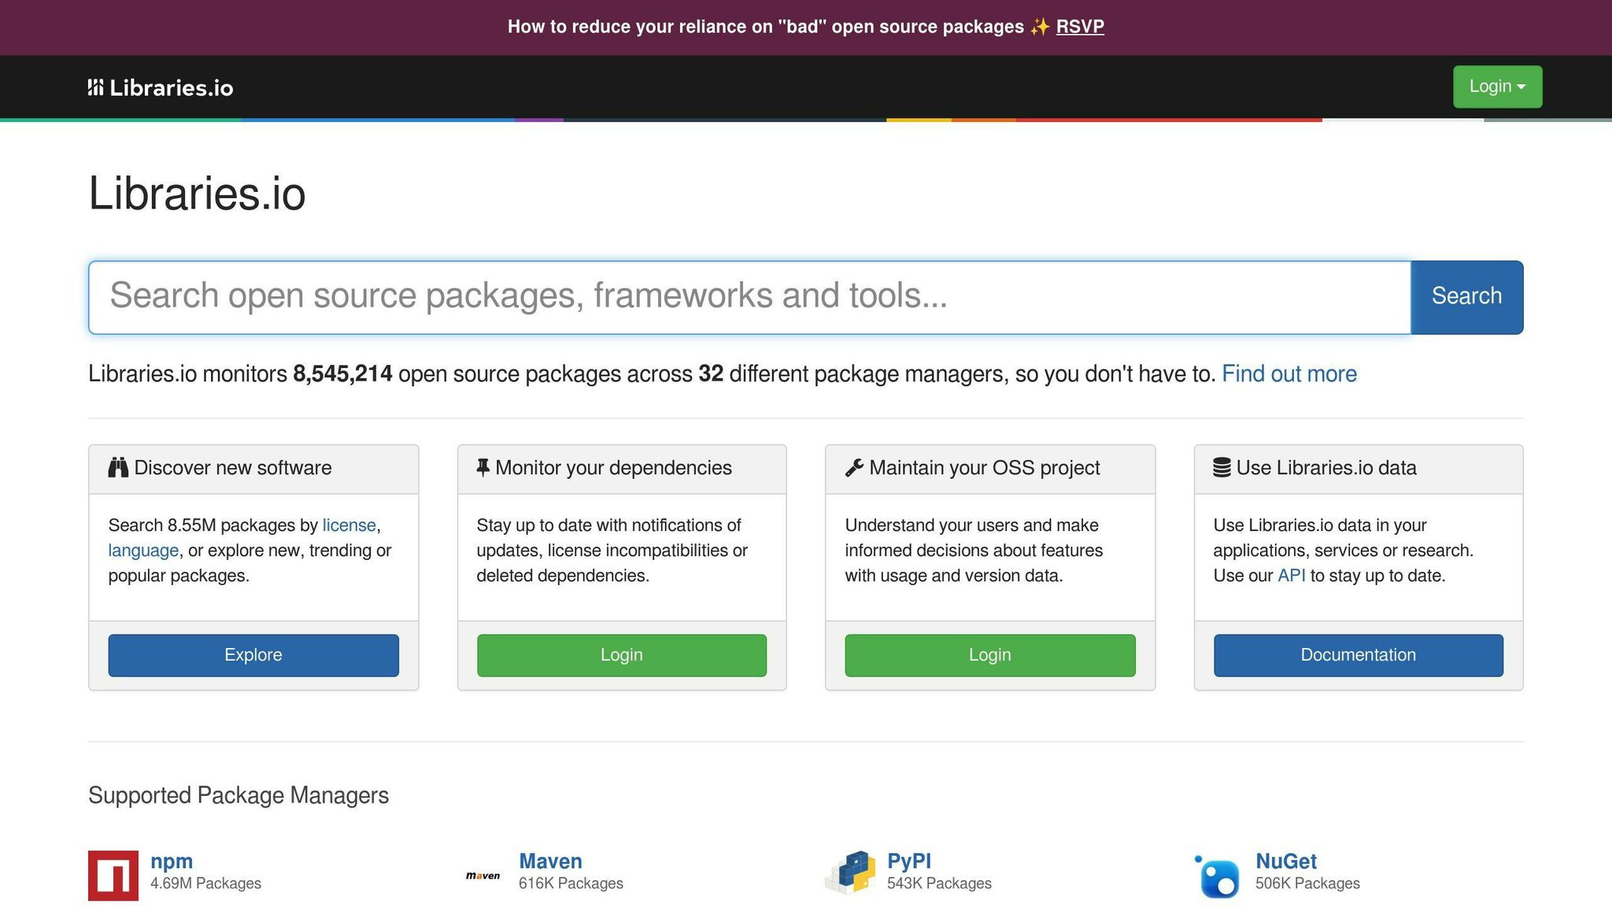Click the wrench icon on Maintain your OSS project
The width and height of the screenshot is (1612, 906).
coord(853,467)
